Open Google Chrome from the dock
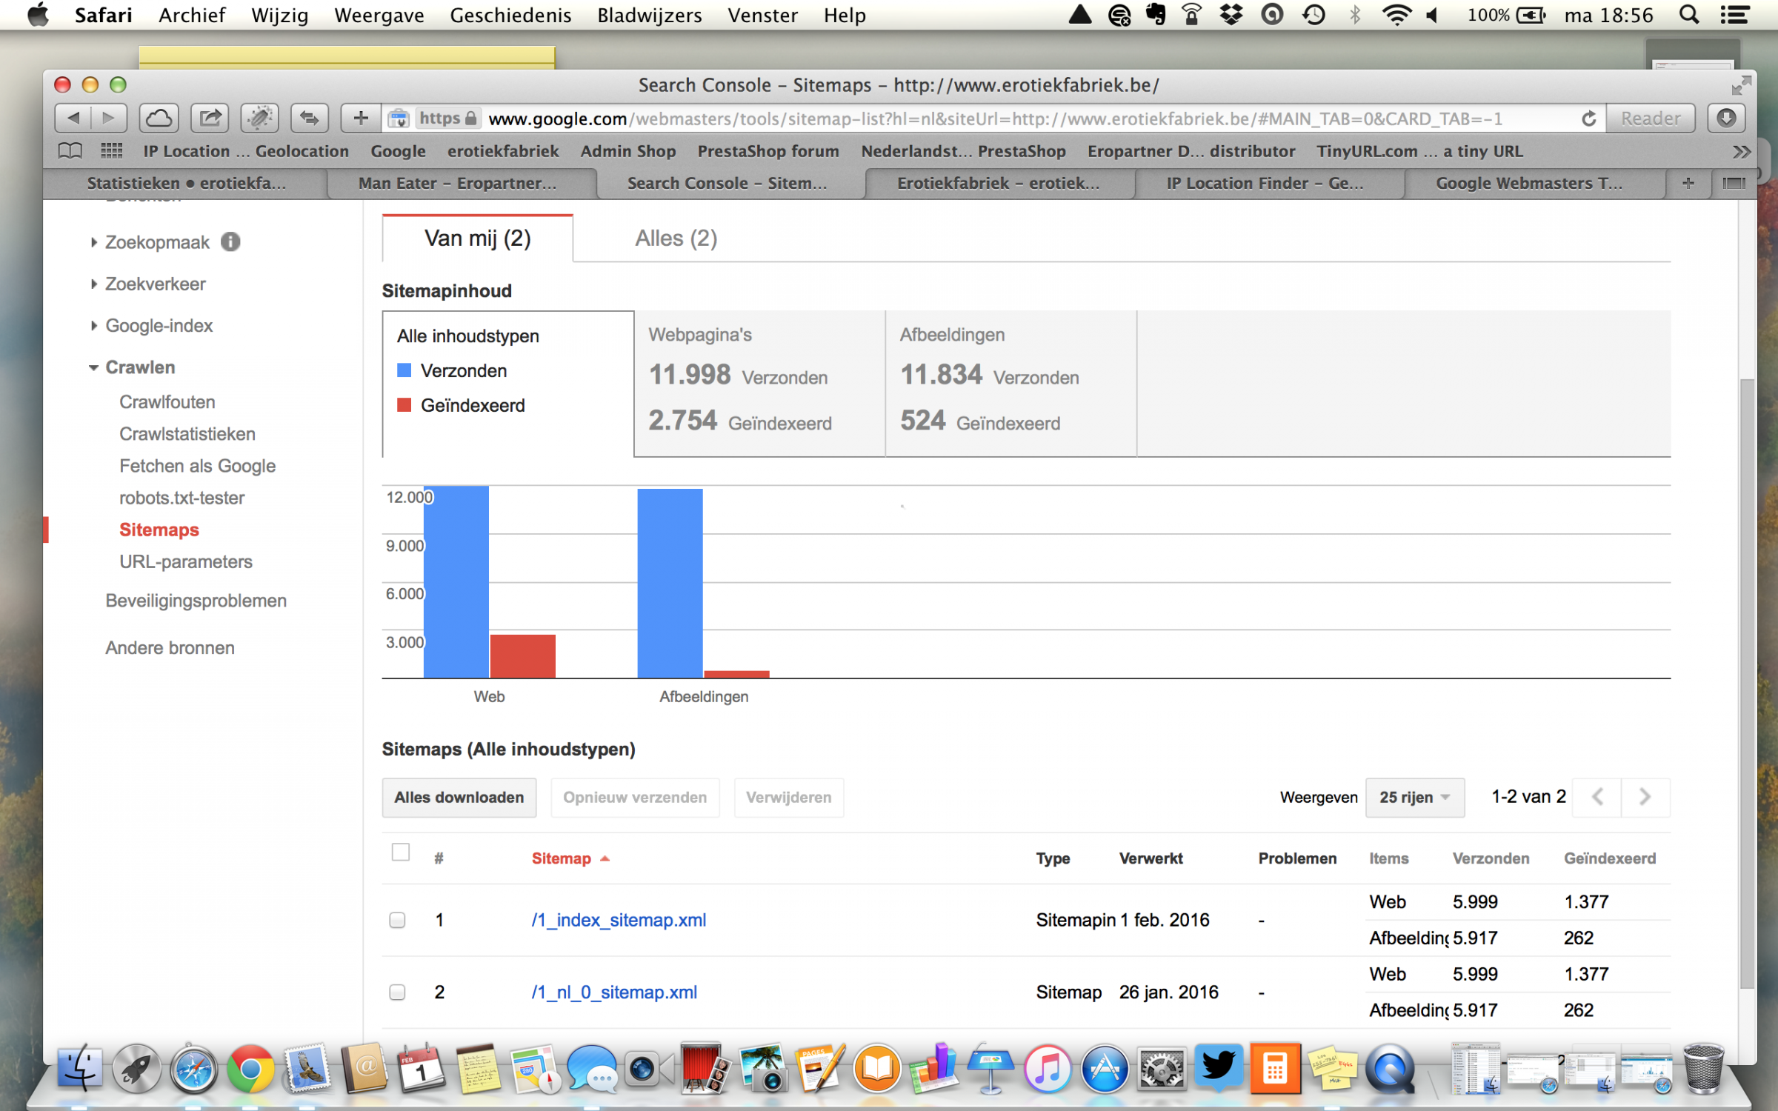Image resolution: width=1778 pixels, height=1111 pixels. coord(250,1070)
